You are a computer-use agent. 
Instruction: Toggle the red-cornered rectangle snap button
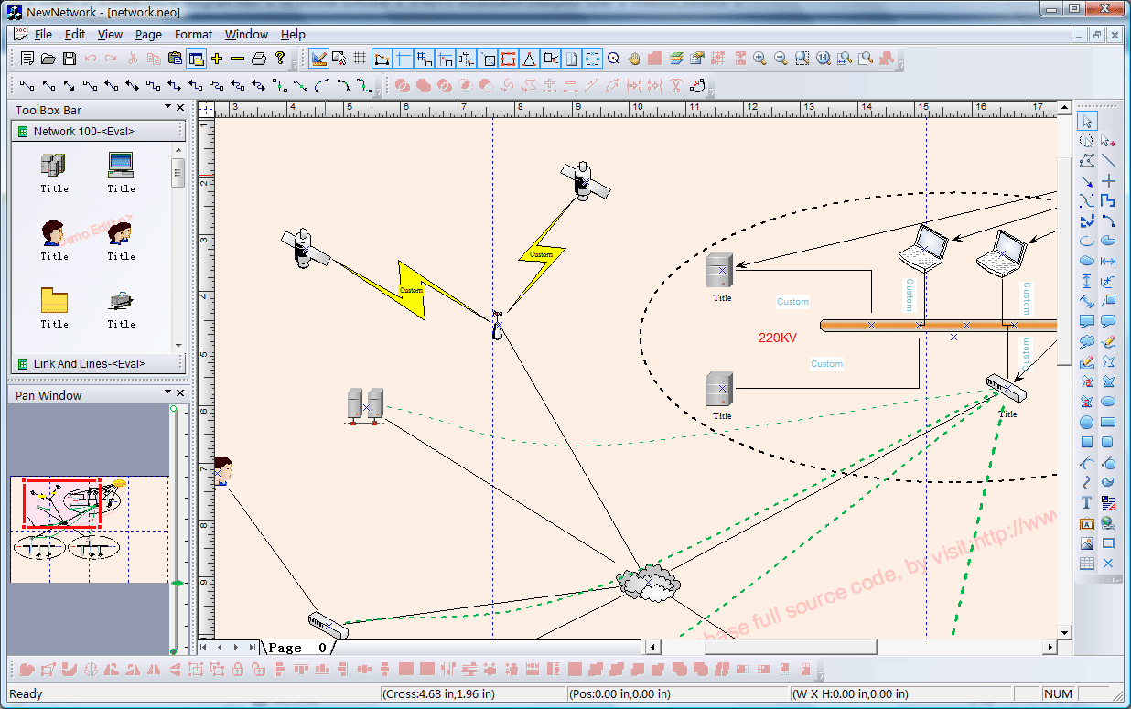pos(509,59)
